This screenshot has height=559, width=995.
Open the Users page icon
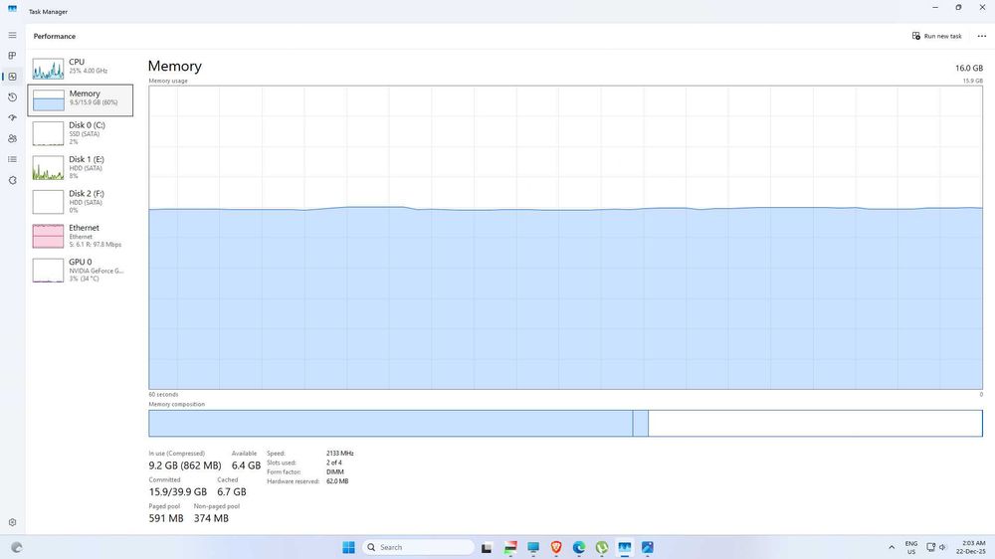(x=12, y=138)
